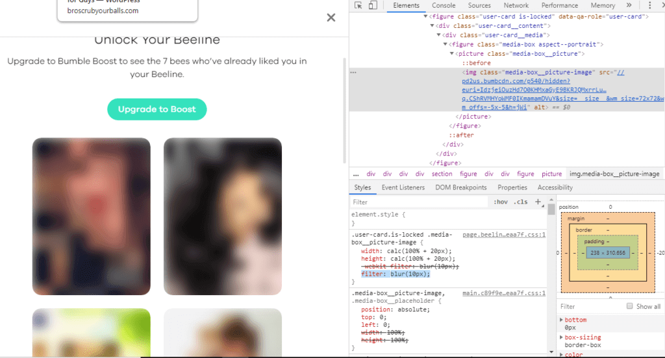Viewport: 665px width, 358px height.
Task: Collapse the user-card is-locked figure node
Action: 425,16
